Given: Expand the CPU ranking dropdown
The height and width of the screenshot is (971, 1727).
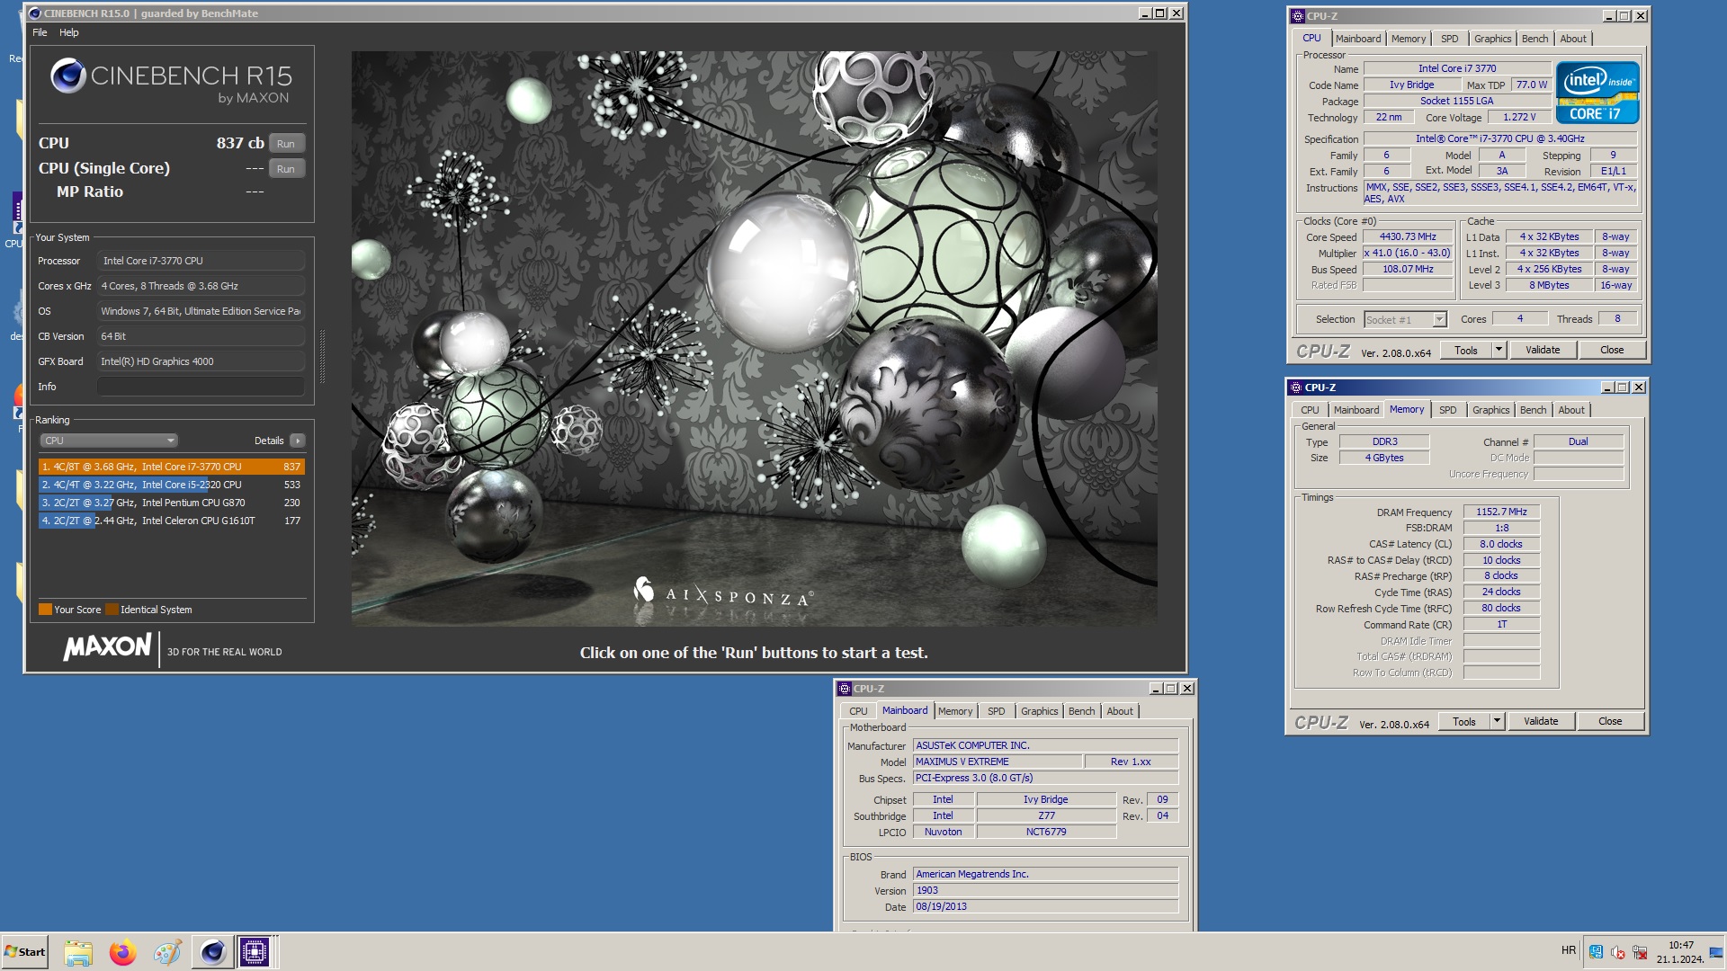Looking at the screenshot, I should point(109,441).
